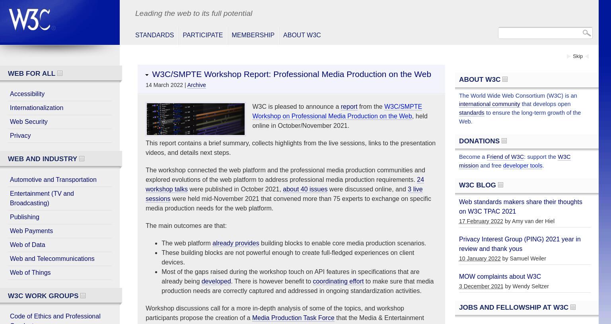
Task: Click the Web for All heading
Action: coord(31,74)
